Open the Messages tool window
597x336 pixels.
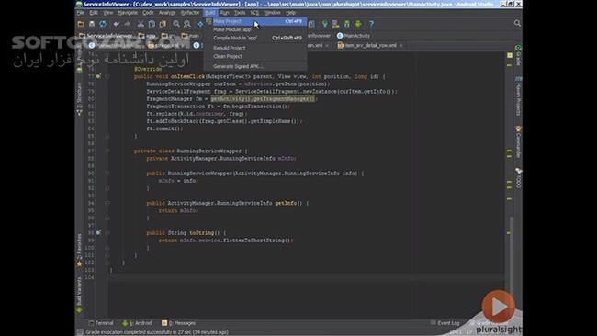point(178,323)
